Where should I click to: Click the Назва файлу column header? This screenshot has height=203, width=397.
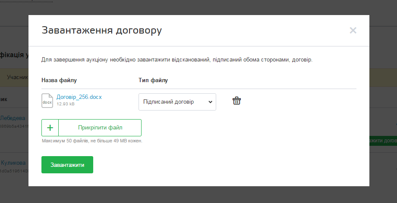(x=59, y=80)
